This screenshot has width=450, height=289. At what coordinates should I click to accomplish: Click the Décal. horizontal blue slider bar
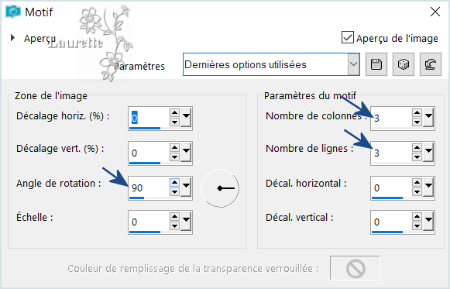(x=387, y=198)
